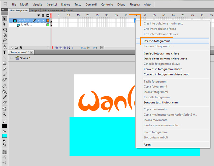Select the Paint Bucket tool

[4, 91]
